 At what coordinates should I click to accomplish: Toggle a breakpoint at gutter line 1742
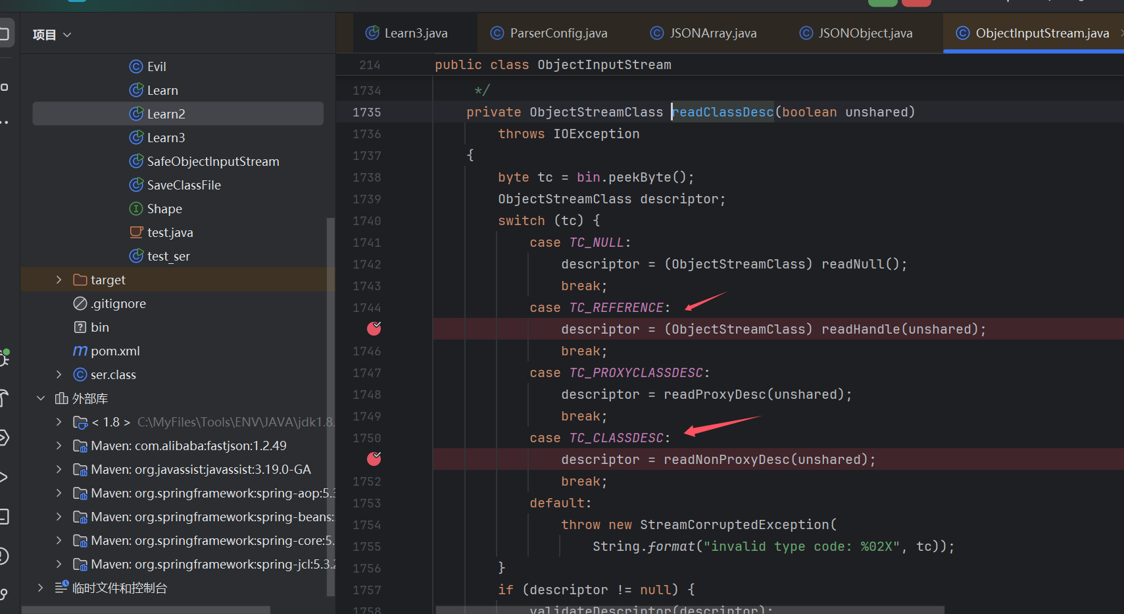tap(367, 264)
